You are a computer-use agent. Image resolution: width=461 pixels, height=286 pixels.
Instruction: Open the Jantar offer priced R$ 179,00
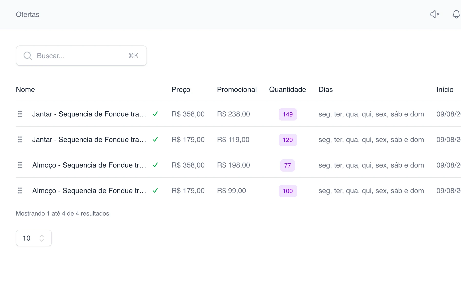click(89, 139)
